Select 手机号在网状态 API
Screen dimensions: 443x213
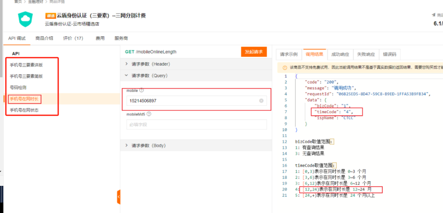[24, 110]
